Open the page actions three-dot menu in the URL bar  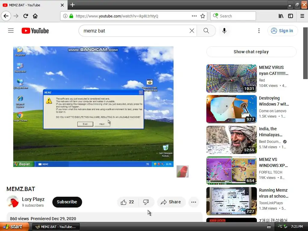click(x=194, y=16)
